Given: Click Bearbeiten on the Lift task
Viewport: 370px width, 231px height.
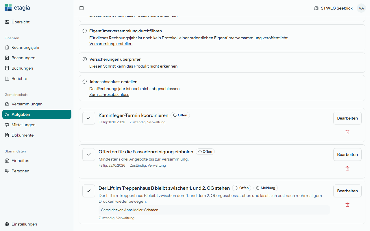Looking at the screenshot, I should point(347,191).
